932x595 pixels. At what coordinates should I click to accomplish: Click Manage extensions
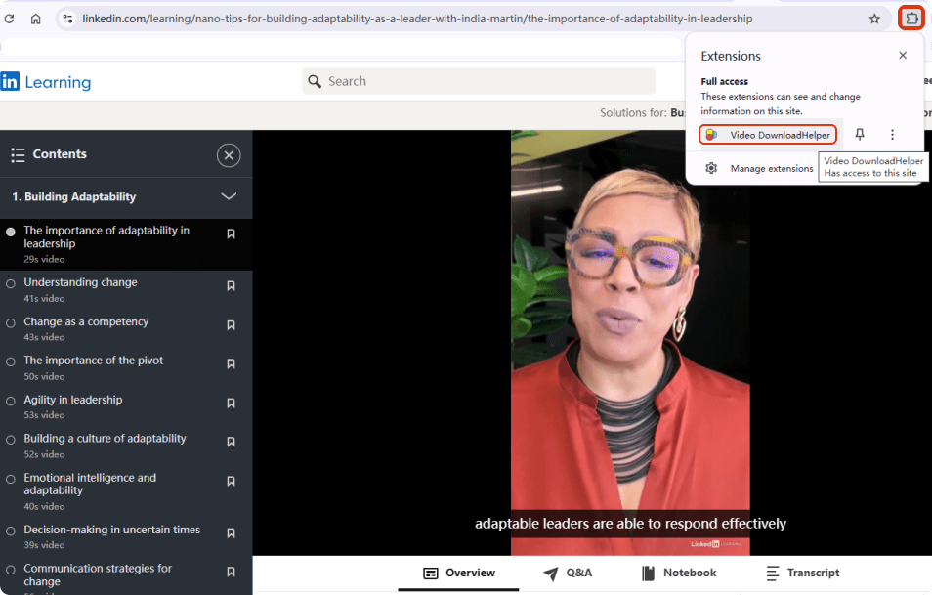coord(771,168)
